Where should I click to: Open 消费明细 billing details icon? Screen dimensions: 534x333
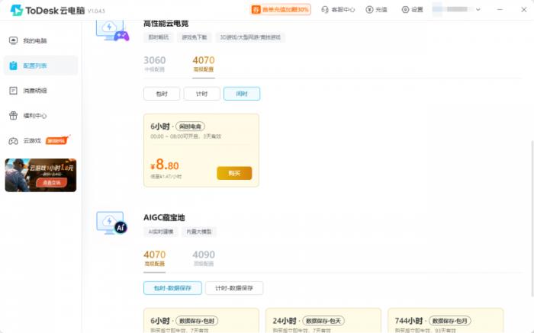pos(13,91)
